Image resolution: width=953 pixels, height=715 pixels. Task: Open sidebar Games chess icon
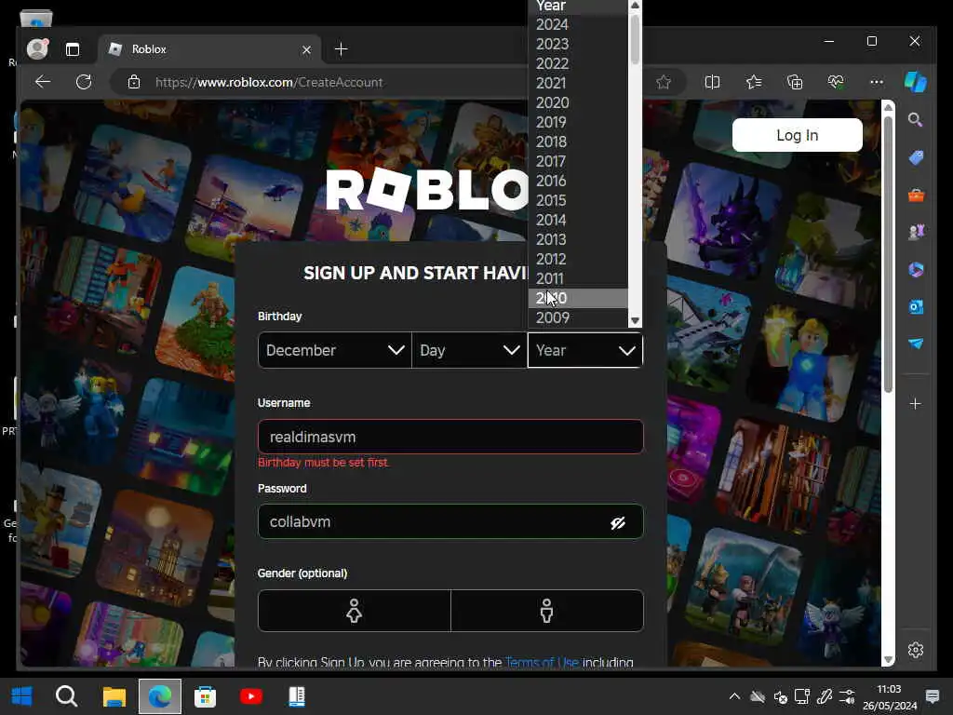(916, 232)
